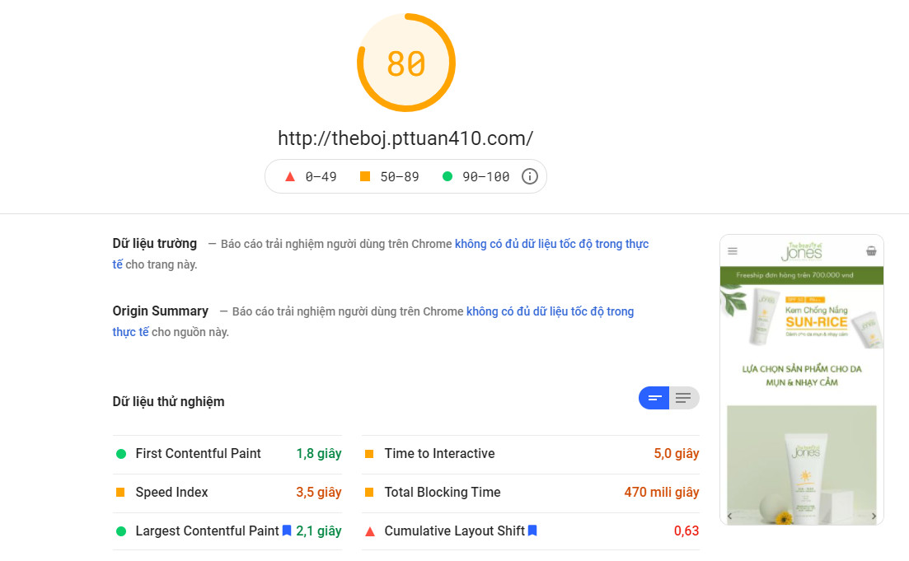The width and height of the screenshot is (909, 561).
Task: Switch lab data to compact view
Action: pos(654,399)
